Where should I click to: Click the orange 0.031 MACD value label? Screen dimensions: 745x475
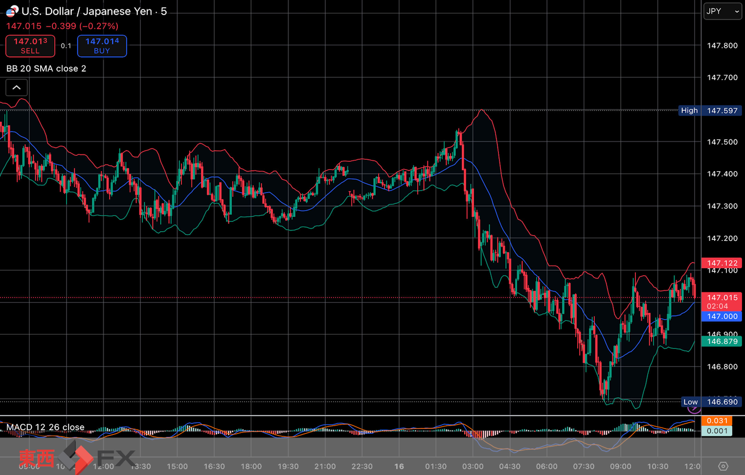(x=717, y=421)
